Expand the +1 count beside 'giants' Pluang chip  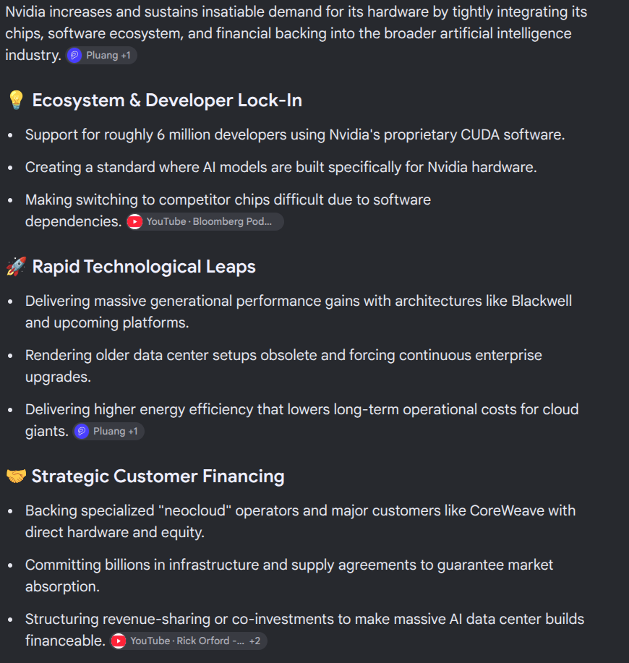click(133, 432)
